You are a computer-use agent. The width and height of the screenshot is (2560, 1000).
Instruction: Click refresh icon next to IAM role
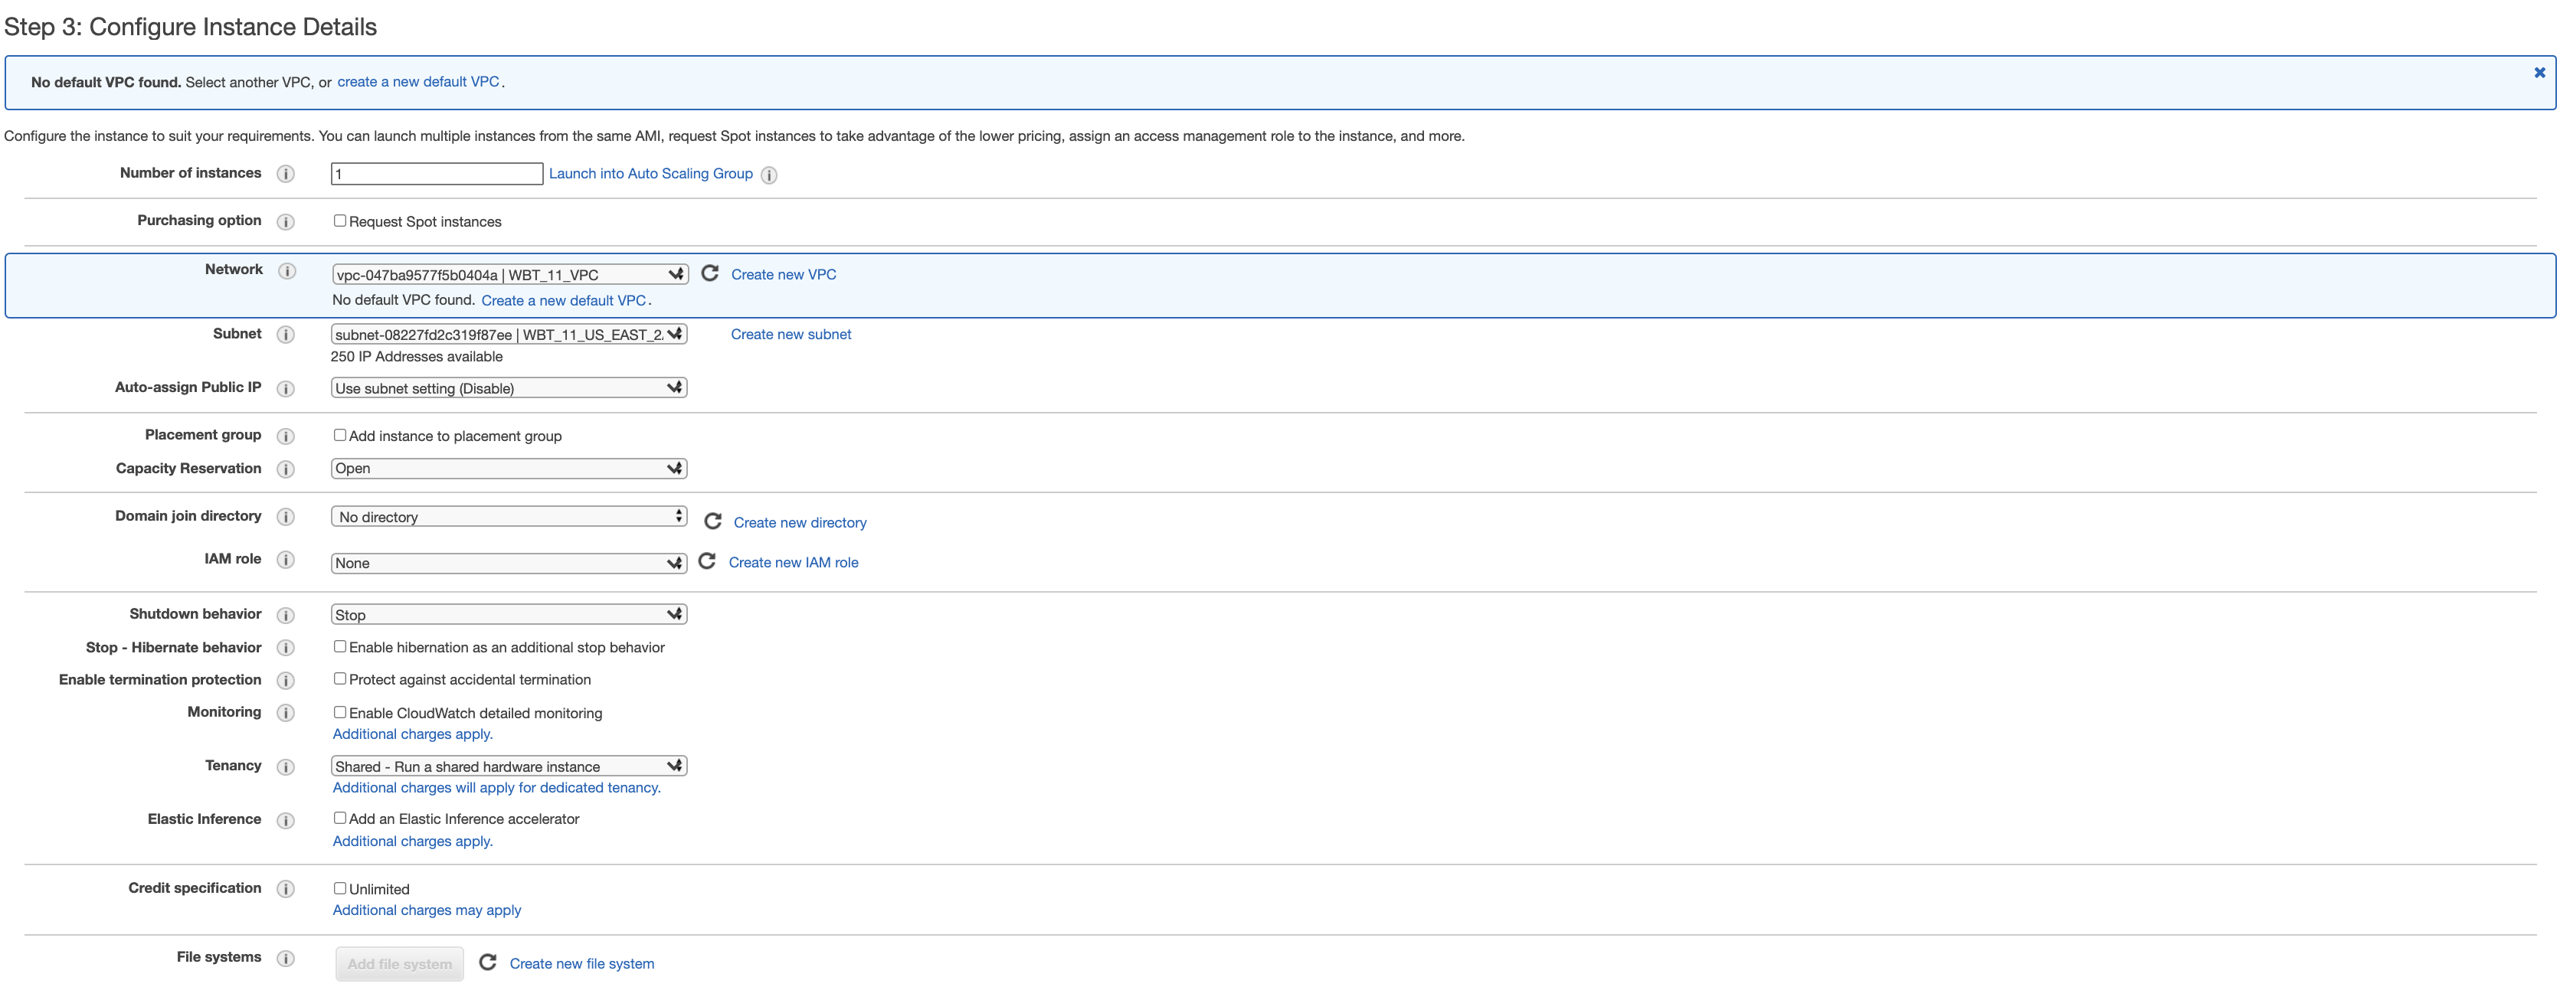(706, 561)
